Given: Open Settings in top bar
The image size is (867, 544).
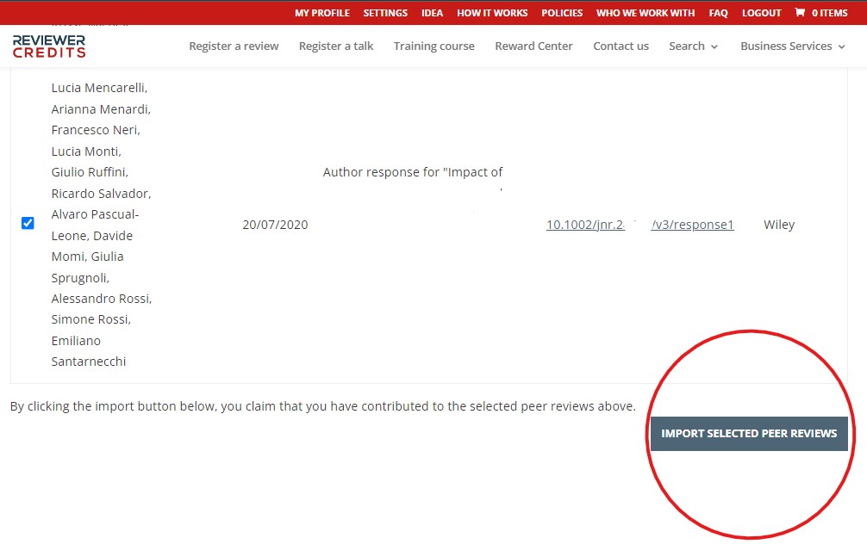Looking at the screenshot, I should 385,13.
